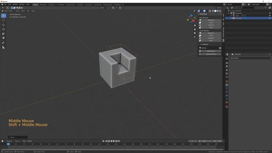
Task: Toggle X-ray mode in viewport header
Action: coord(210,11)
